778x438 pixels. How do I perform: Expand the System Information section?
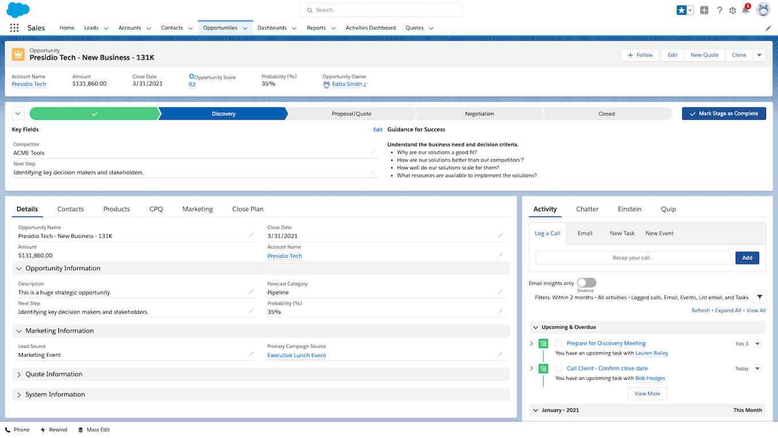19,394
